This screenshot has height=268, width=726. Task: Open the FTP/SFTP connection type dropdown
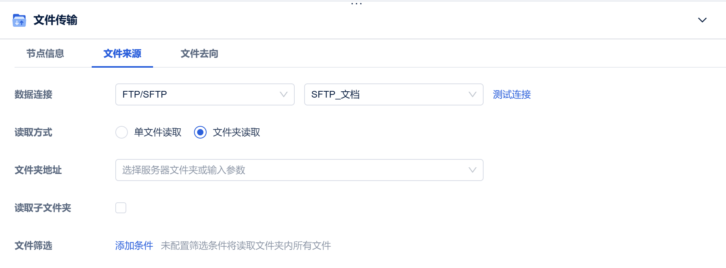click(205, 94)
